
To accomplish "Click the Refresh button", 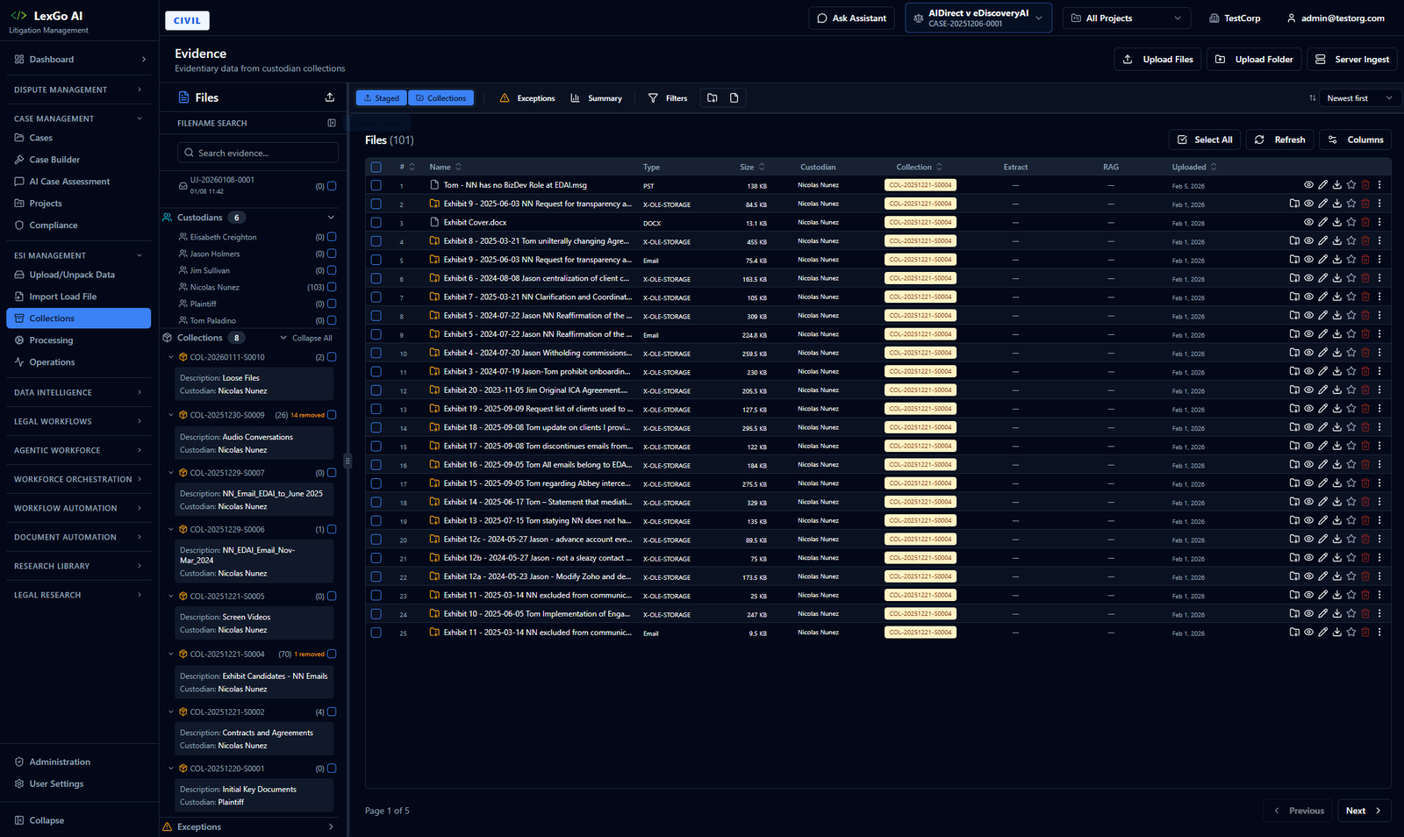I will pyautogui.click(x=1280, y=139).
